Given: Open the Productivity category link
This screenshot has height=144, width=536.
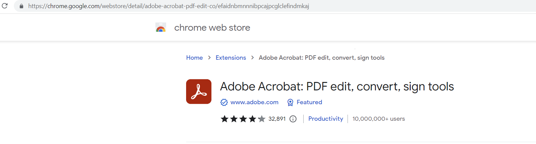Looking at the screenshot, I should [326, 119].
